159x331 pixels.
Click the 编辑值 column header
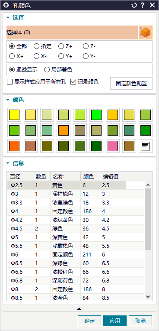[113, 176]
